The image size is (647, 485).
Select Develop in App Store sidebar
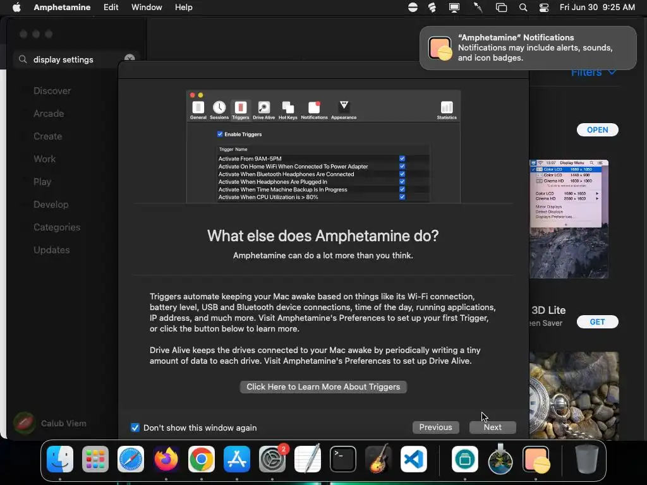[51, 205]
